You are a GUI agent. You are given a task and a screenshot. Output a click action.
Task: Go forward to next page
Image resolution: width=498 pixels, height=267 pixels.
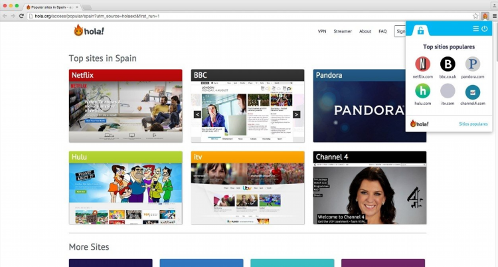coord(13,16)
